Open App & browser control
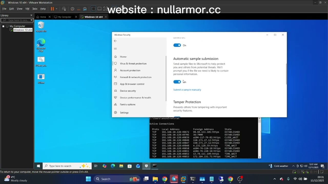 (x=132, y=84)
